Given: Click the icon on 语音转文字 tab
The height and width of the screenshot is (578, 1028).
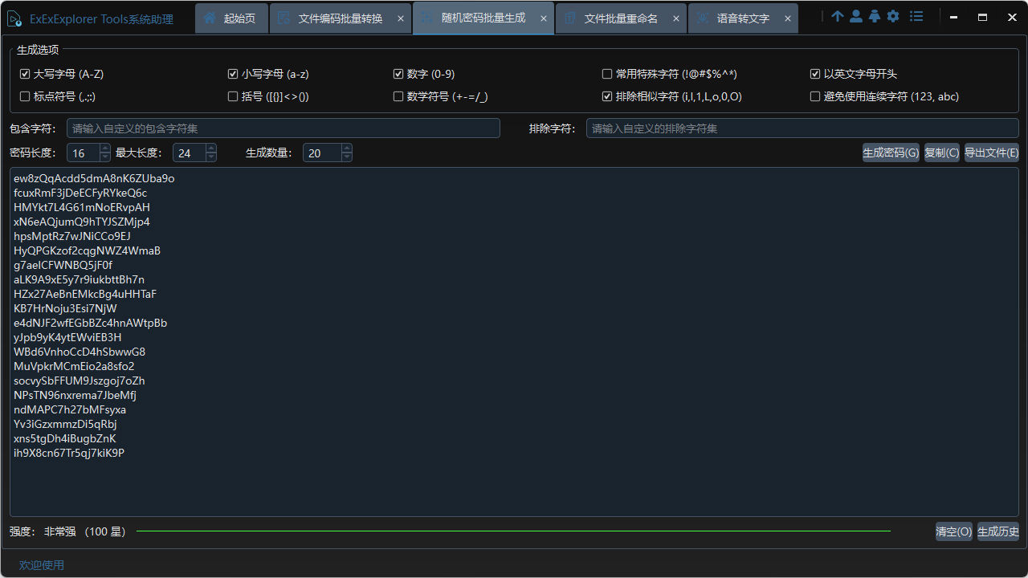Looking at the screenshot, I should pyautogui.click(x=703, y=18).
